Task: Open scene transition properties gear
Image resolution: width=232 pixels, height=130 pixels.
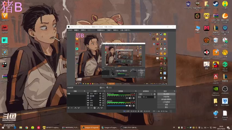Action: pyautogui.click(x=155, y=94)
